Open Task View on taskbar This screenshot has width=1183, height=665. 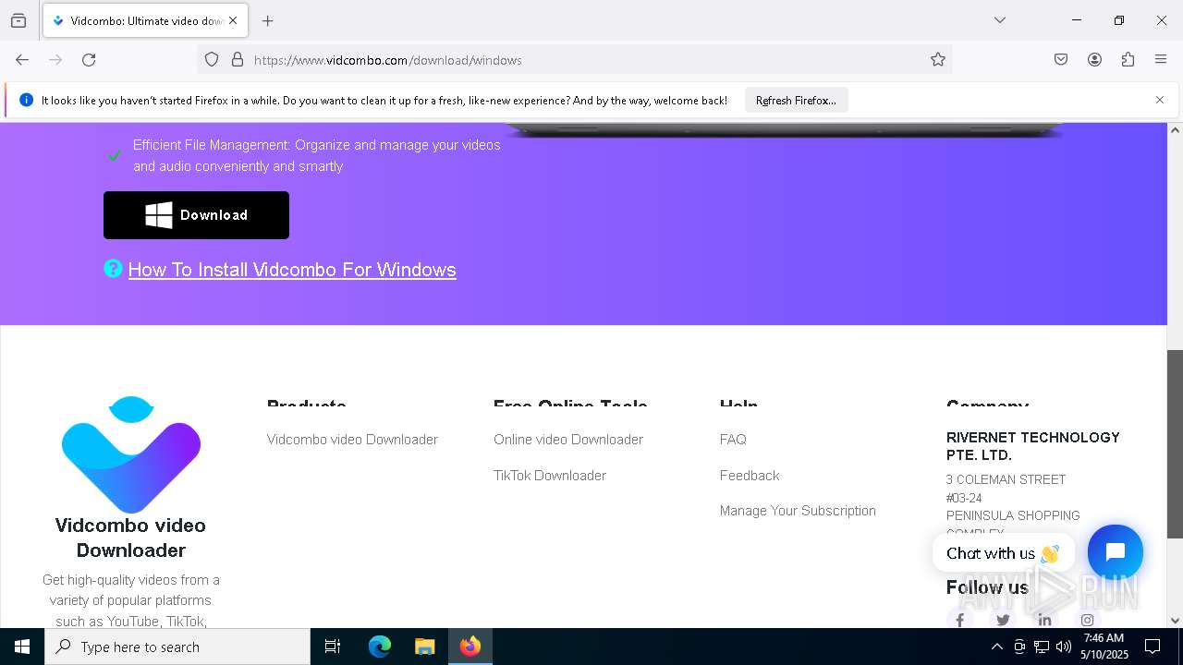click(333, 647)
